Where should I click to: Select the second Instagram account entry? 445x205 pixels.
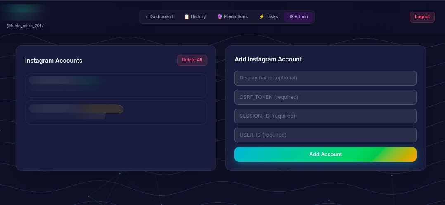coord(116,112)
